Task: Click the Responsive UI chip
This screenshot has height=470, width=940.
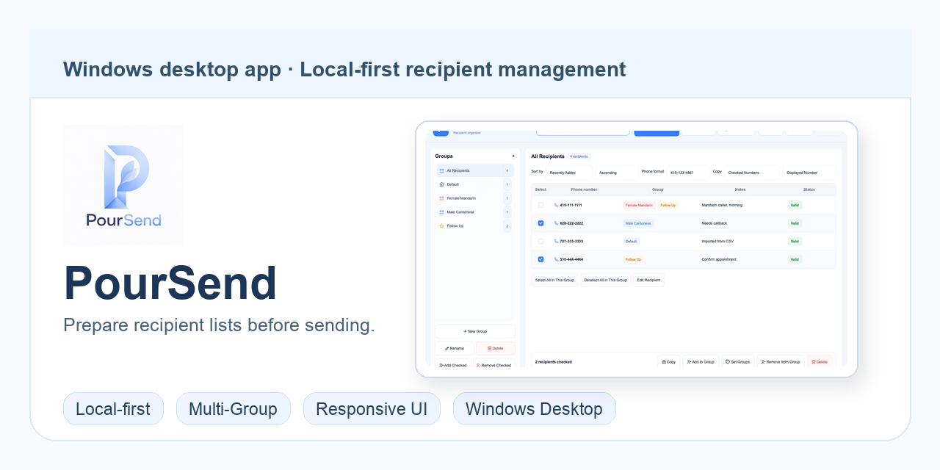Action: tap(372, 409)
